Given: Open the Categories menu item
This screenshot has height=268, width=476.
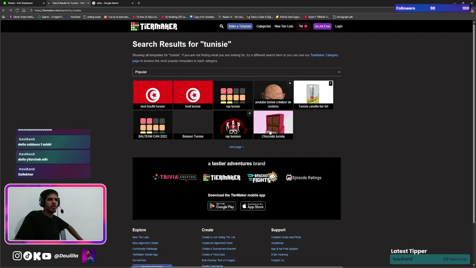Looking at the screenshot, I should click(264, 26).
